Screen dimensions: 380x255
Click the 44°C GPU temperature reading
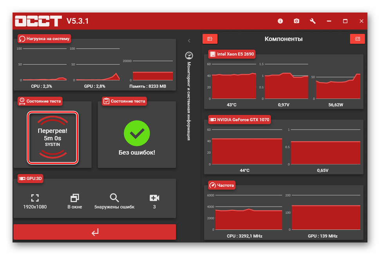click(x=244, y=170)
